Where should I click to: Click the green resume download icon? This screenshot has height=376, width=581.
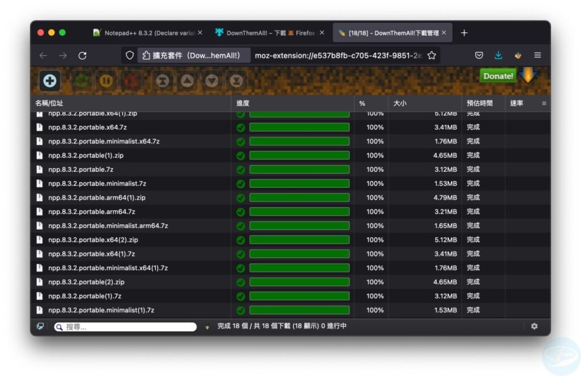[x=81, y=81]
